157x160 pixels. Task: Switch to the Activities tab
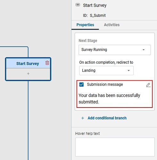[x=112, y=25]
